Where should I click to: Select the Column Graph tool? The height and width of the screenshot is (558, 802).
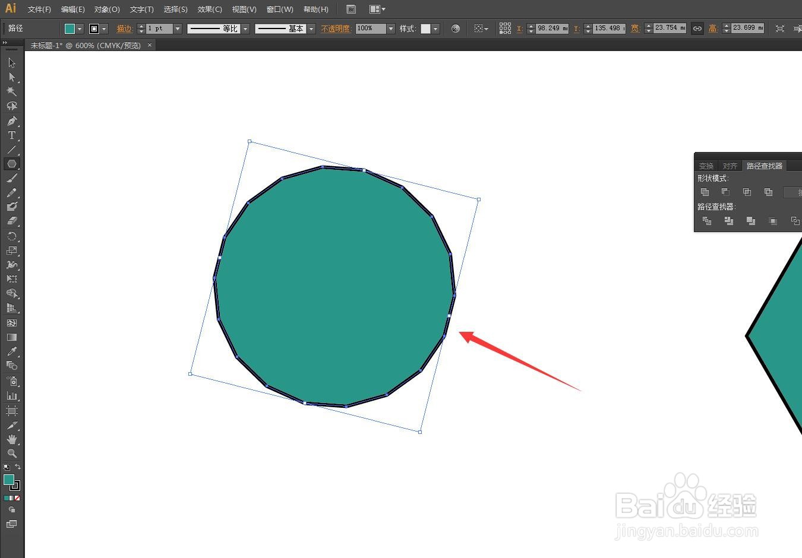12,395
